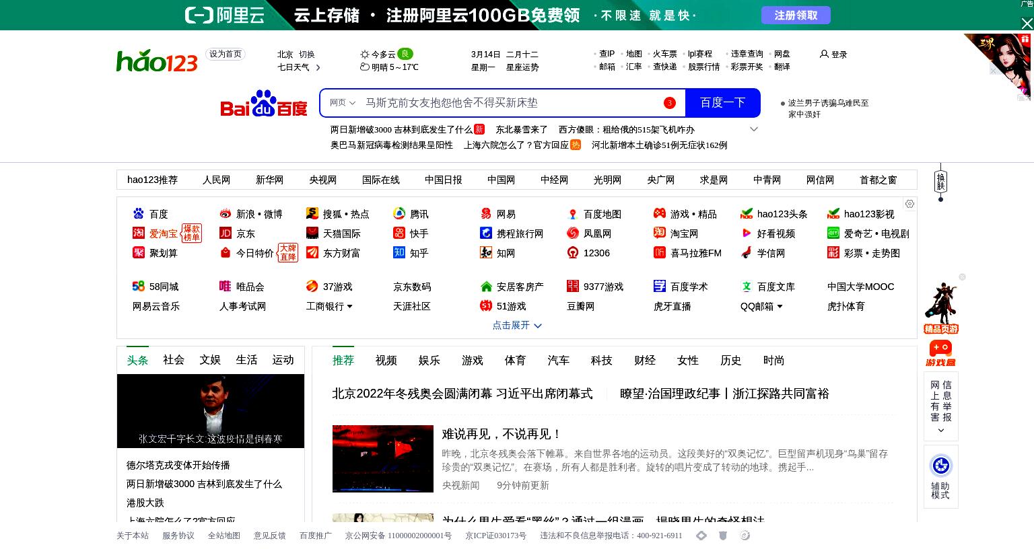Open 爱淘宝 icon link
Viewport: 1034px width, 549px height.
click(x=139, y=233)
